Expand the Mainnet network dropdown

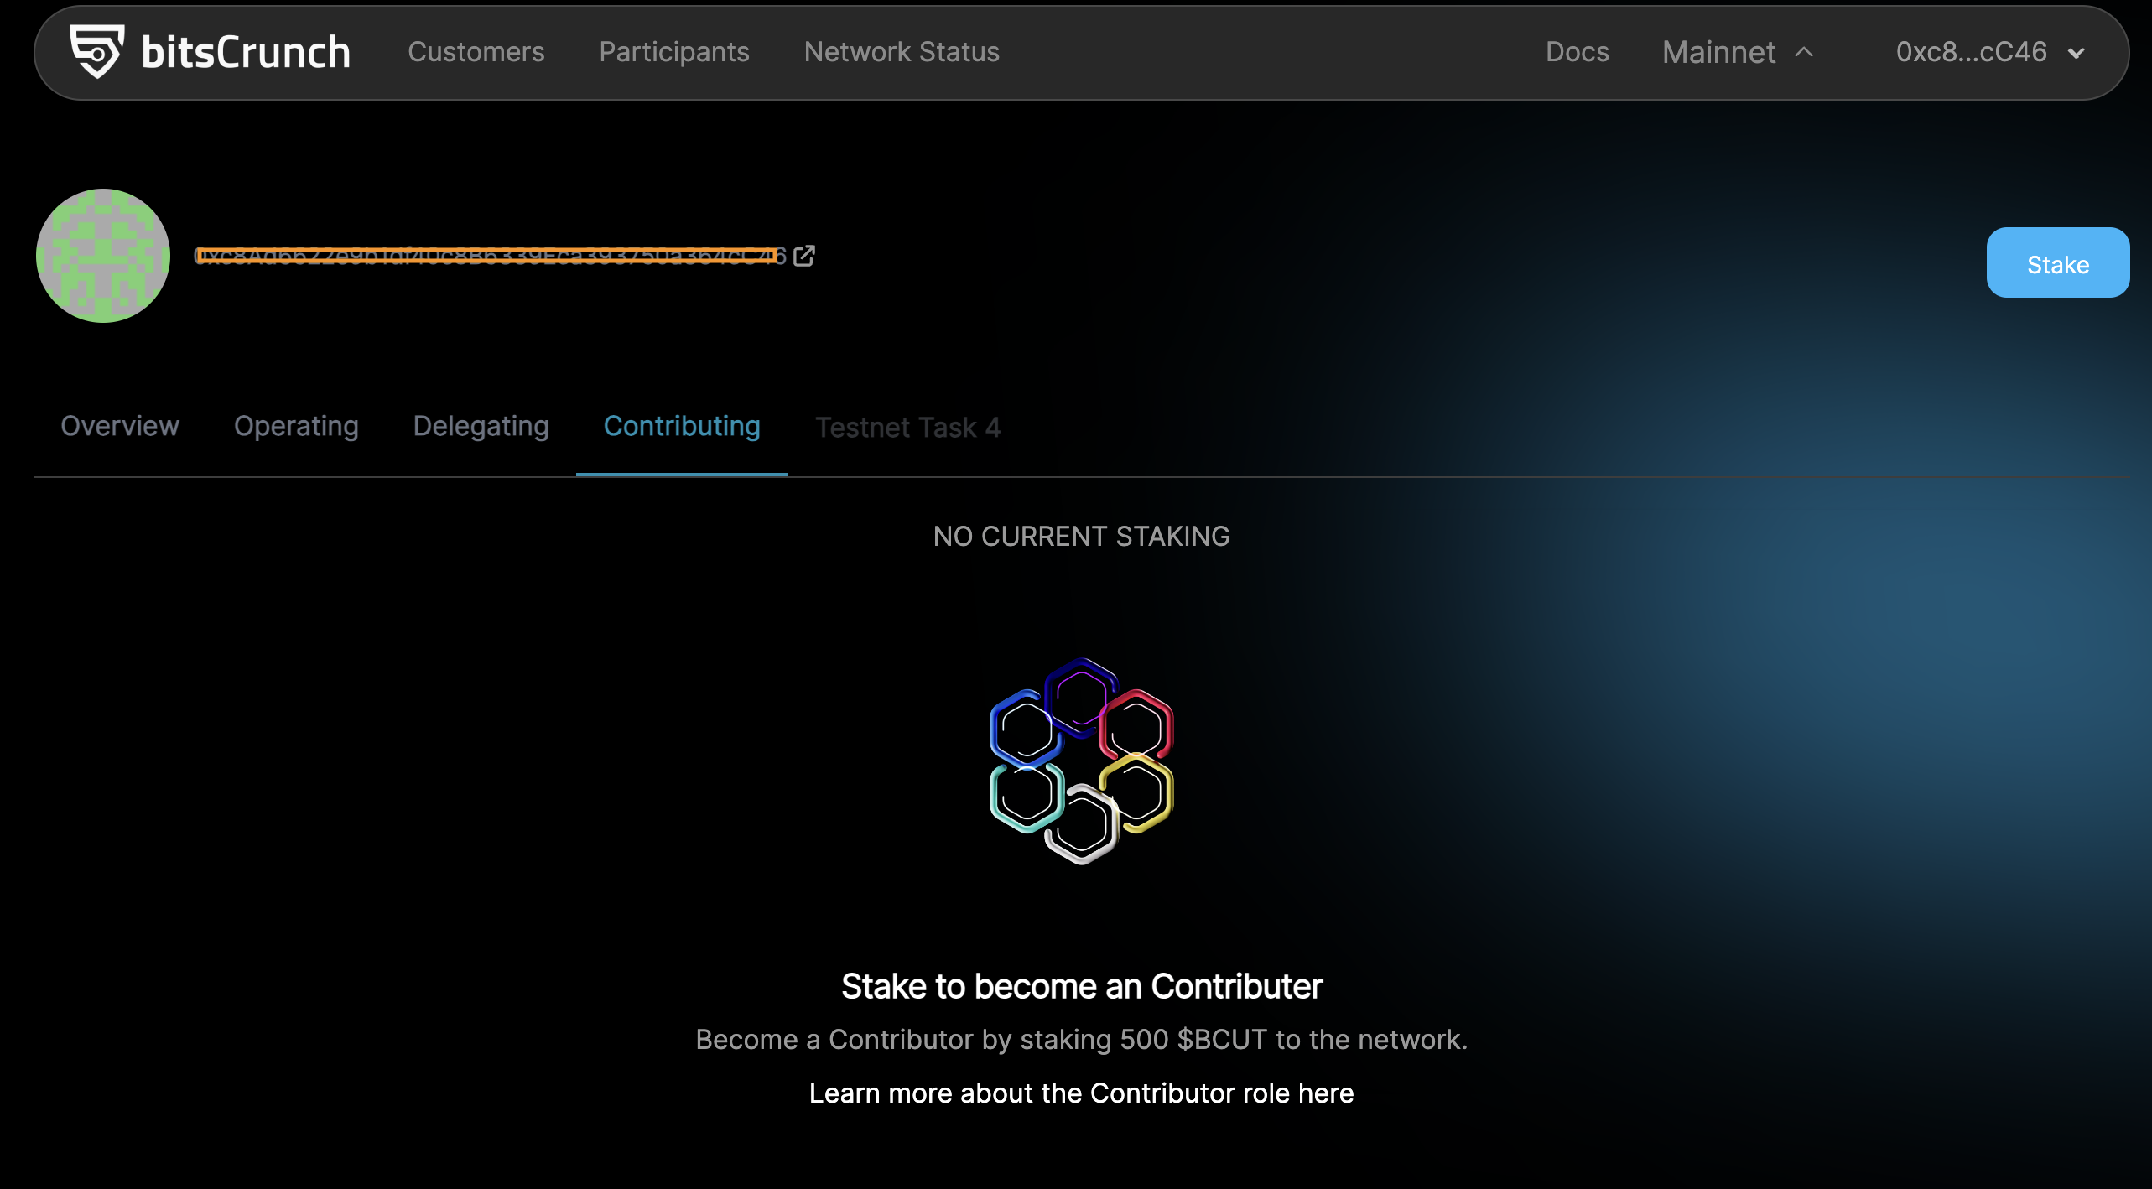click(x=1738, y=52)
